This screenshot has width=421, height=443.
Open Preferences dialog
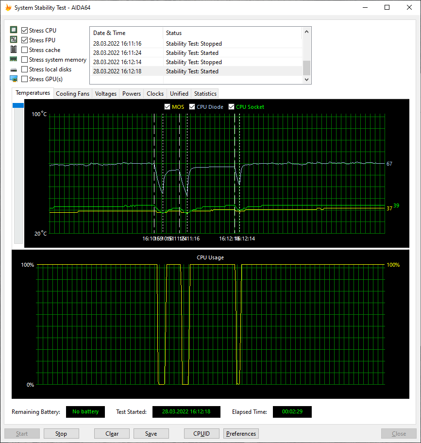coord(241,434)
